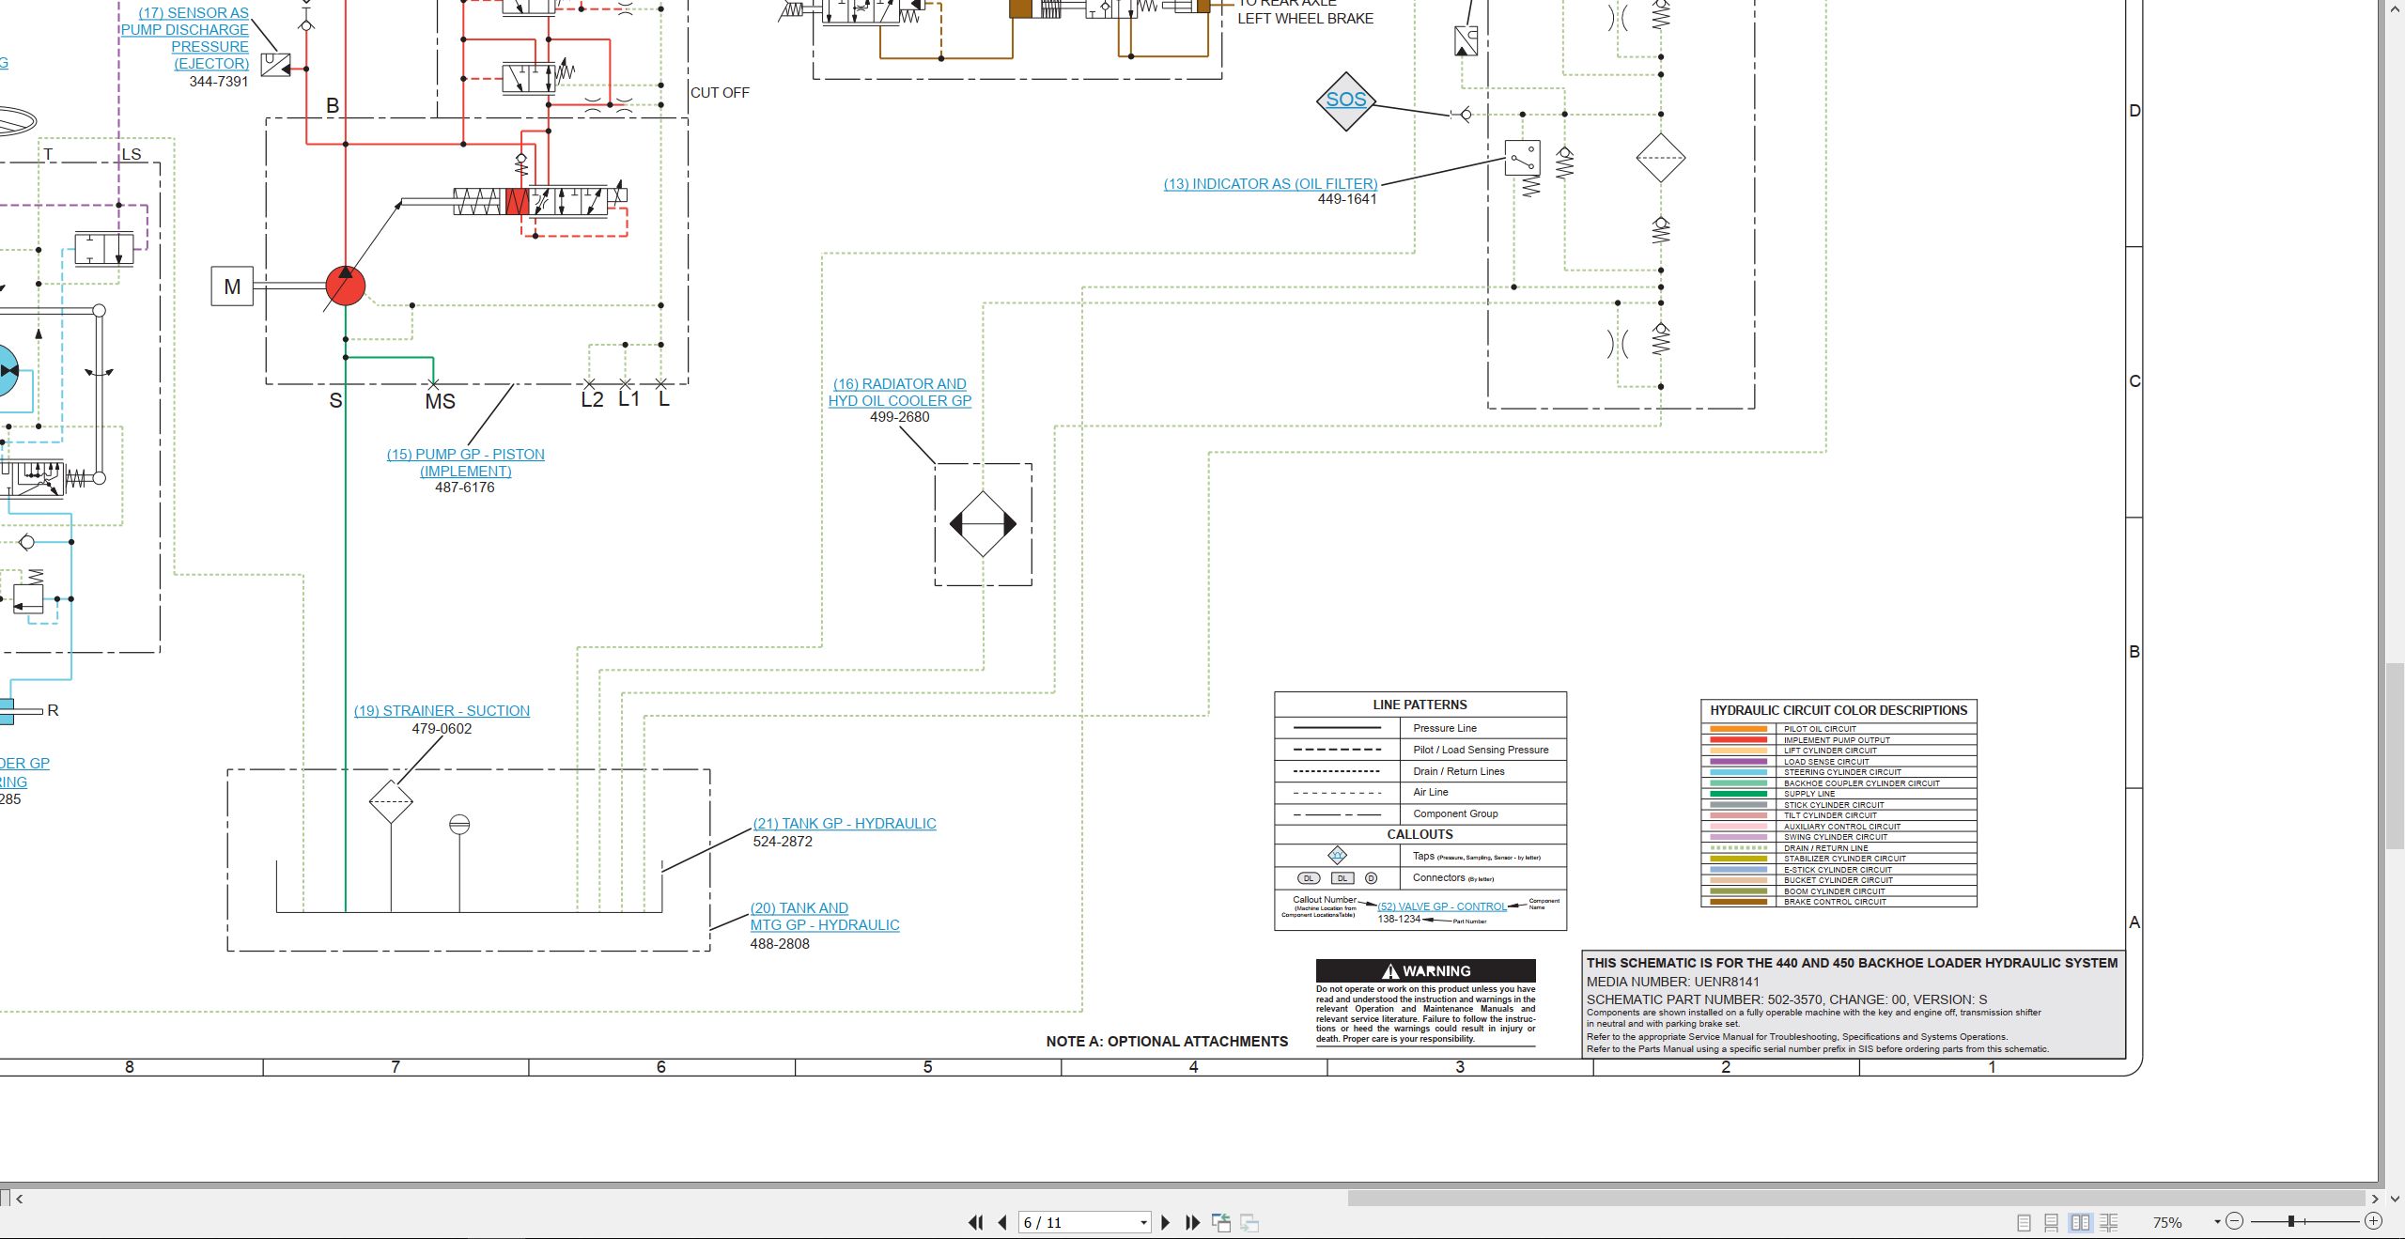Open (16) RADIATOR AND HYD OIL COOLER link
Screen dimensions: 2405x1239
click(x=900, y=392)
